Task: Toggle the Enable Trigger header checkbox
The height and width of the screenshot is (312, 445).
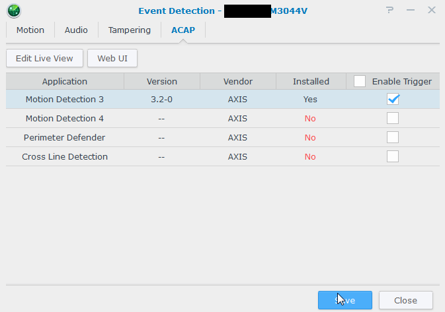Action: click(360, 81)
